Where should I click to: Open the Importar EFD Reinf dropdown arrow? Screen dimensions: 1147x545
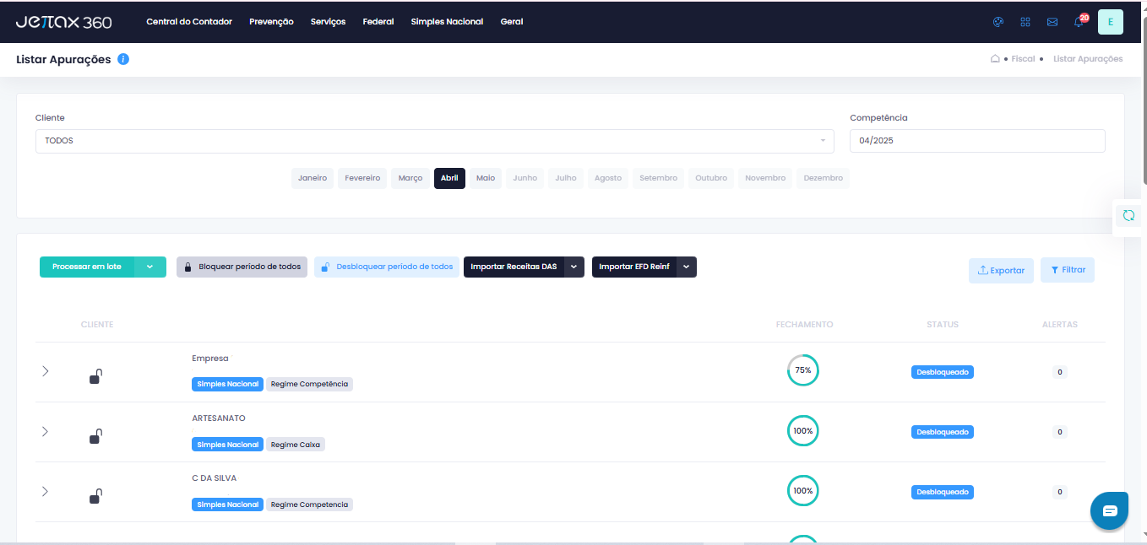click(x=687, y=267)
